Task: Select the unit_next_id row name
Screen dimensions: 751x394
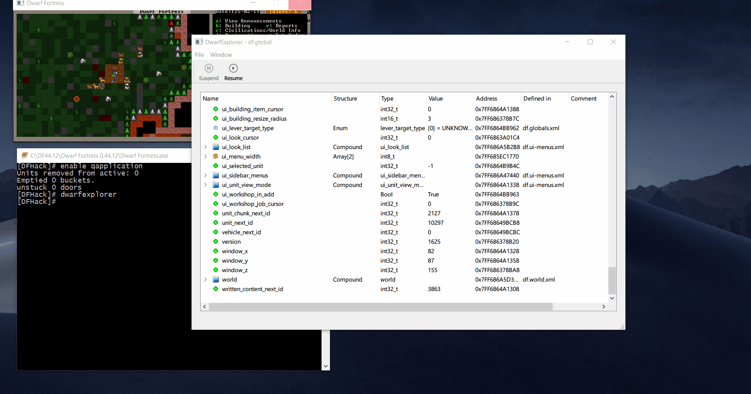Action: point(237,223)
